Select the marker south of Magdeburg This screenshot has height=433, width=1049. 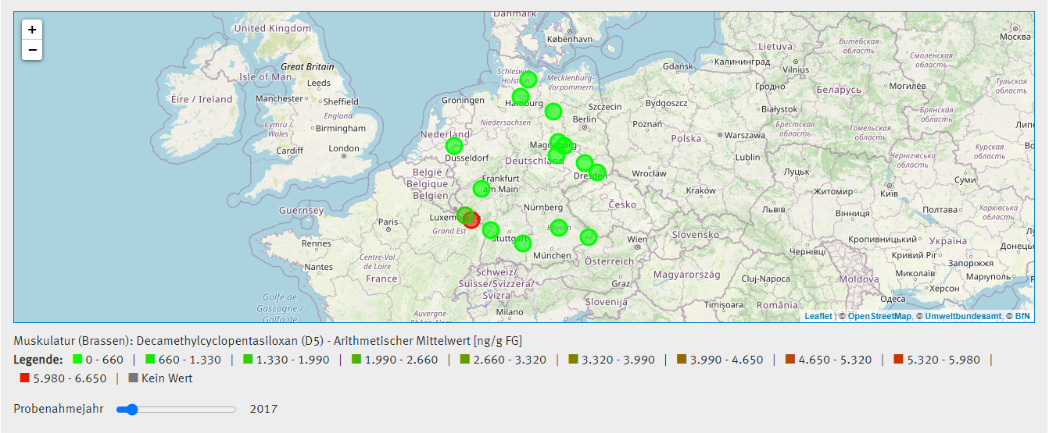tap(556, 156)
